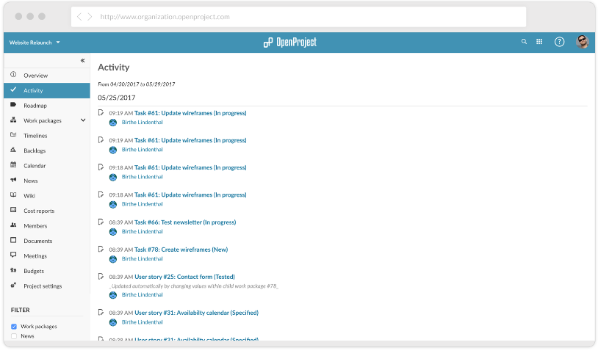Click the Roadmap tag icon
The image size is (598, 356).
click(13, 105)
